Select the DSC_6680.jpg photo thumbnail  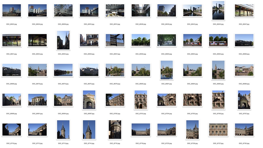[141, 70]
